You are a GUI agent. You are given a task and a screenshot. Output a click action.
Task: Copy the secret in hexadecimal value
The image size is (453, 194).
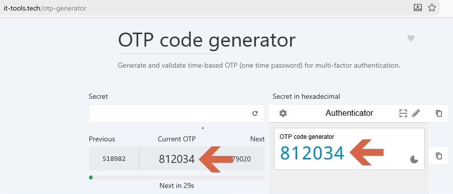point(439,114)
